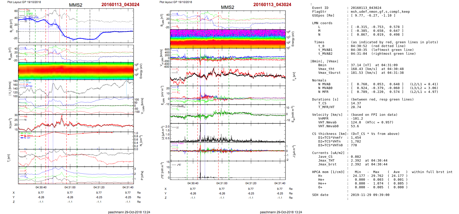Screen dimensions: 459x214
Task: Select the ion energy spectrogram in the left plot
Action: pyautogui.click(x=76, y=71)
